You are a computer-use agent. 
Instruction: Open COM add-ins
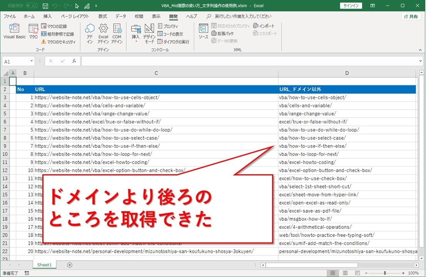click(x=117, y=33)
